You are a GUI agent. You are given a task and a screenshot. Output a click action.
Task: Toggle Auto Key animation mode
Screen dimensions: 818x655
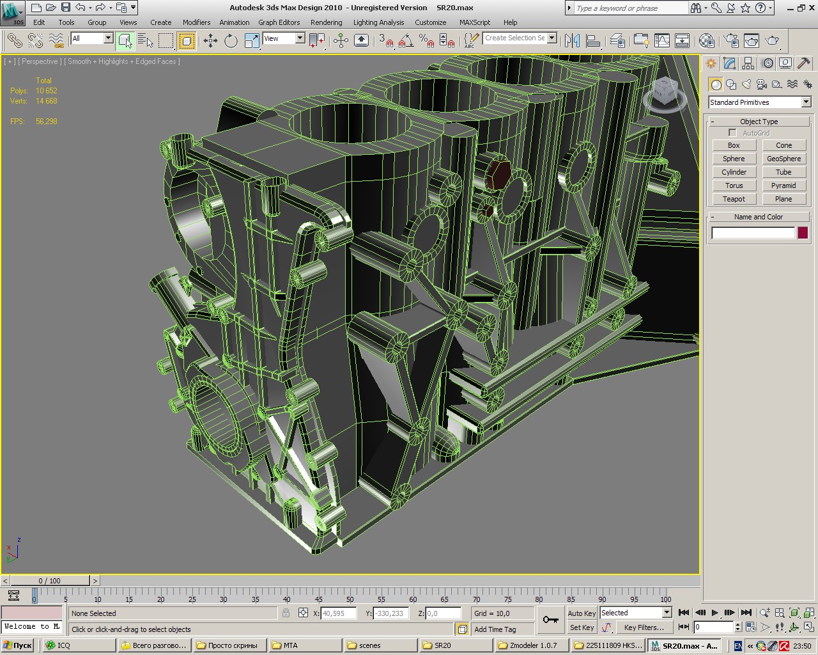[x=582, y=613]
